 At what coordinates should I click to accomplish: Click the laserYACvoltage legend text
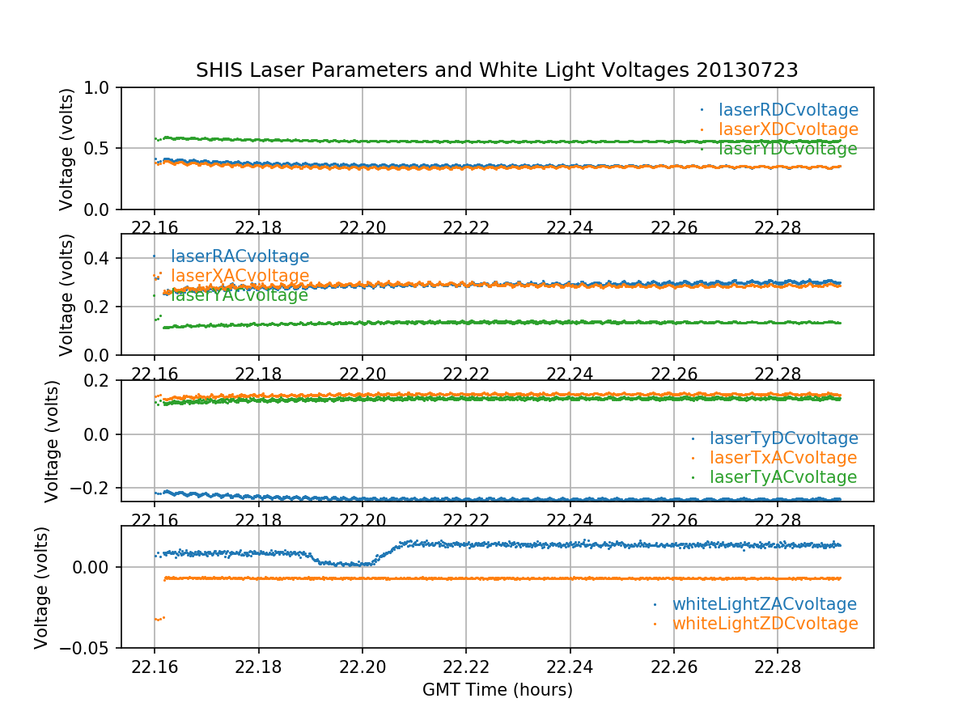click(239, 295)
